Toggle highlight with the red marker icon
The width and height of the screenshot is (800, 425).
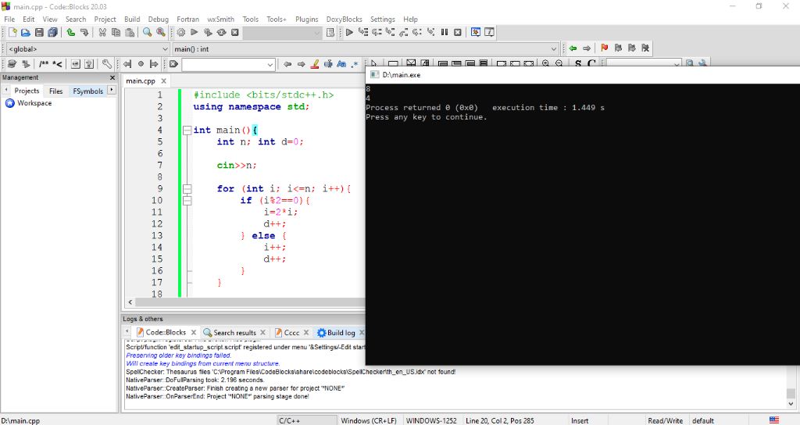click(x=315, y=64)
